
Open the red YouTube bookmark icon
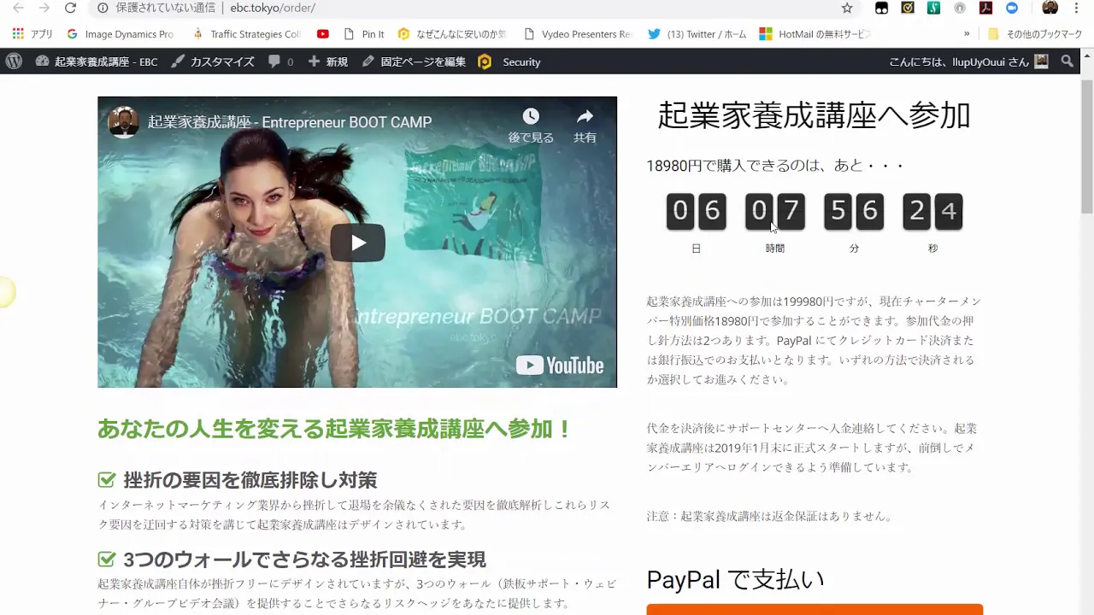click(322, 34)
